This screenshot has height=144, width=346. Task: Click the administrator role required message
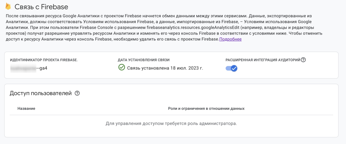click(171, 124)
